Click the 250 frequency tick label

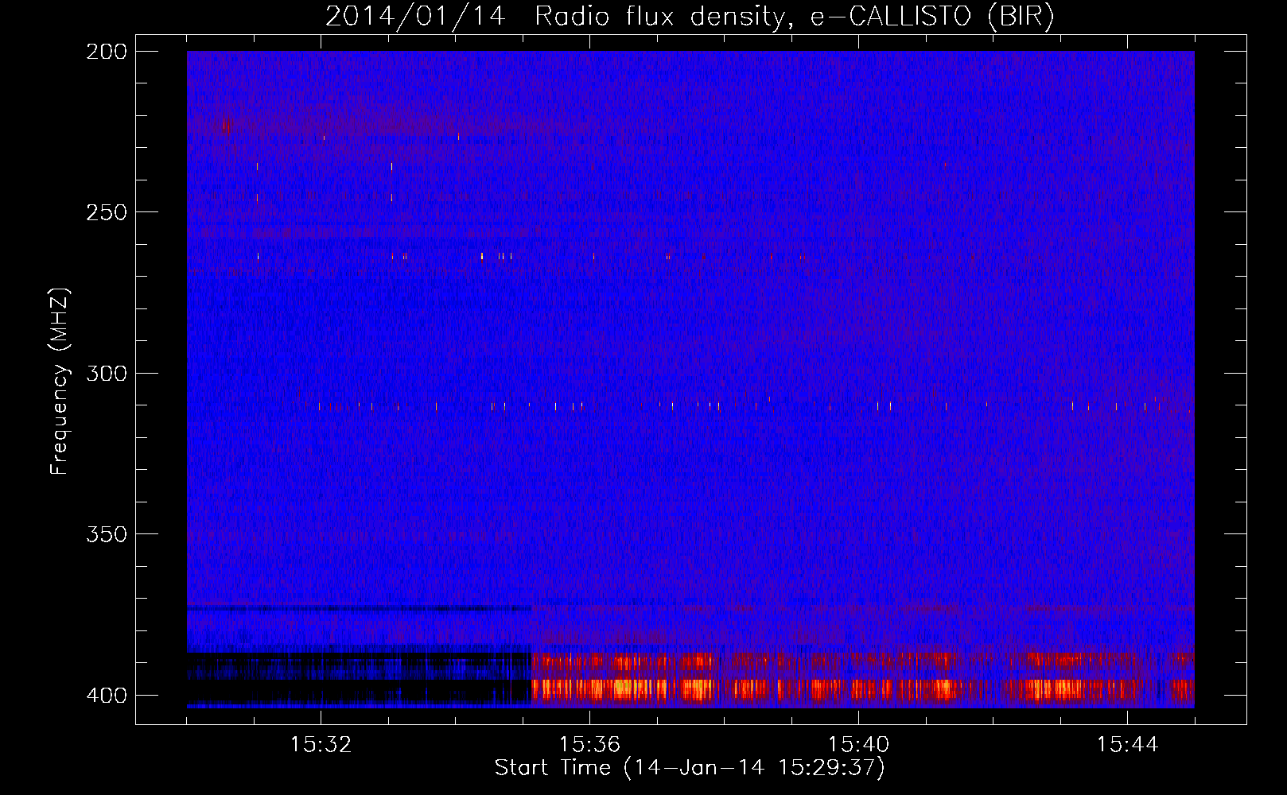(x=107, y=212)
